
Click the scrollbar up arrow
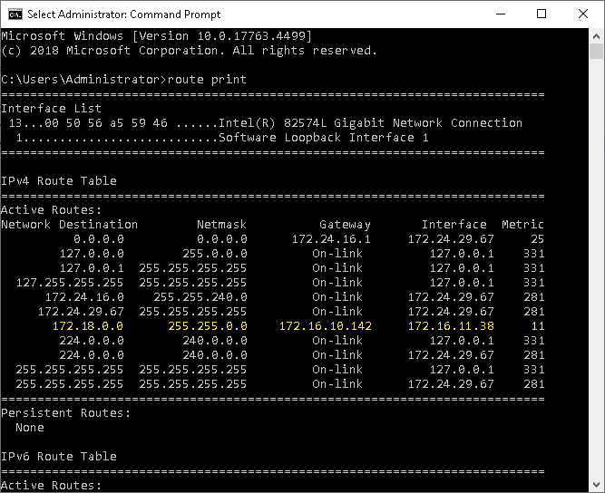point(596,36)
